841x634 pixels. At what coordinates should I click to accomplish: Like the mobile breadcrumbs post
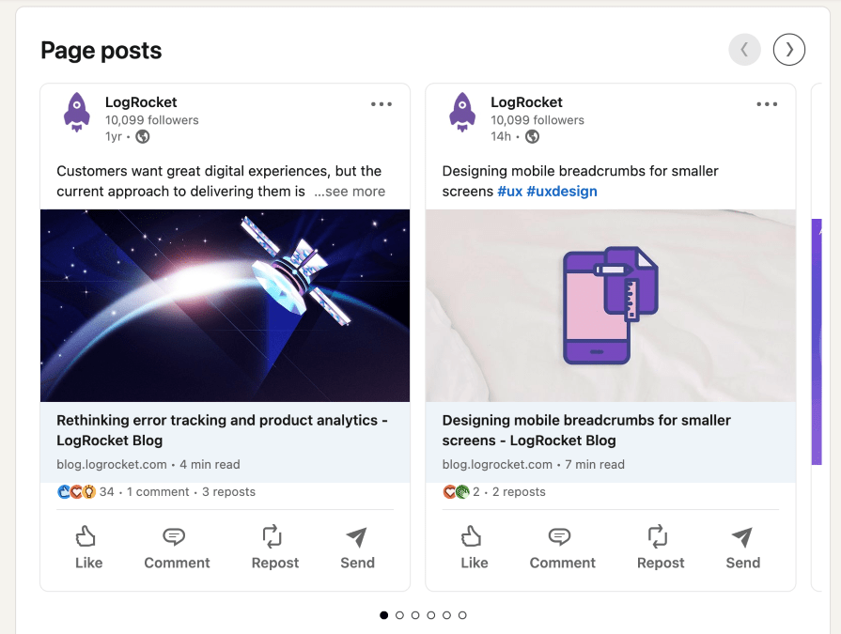[474, 548]
